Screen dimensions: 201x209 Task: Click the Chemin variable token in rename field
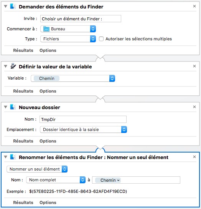[108, 180]
